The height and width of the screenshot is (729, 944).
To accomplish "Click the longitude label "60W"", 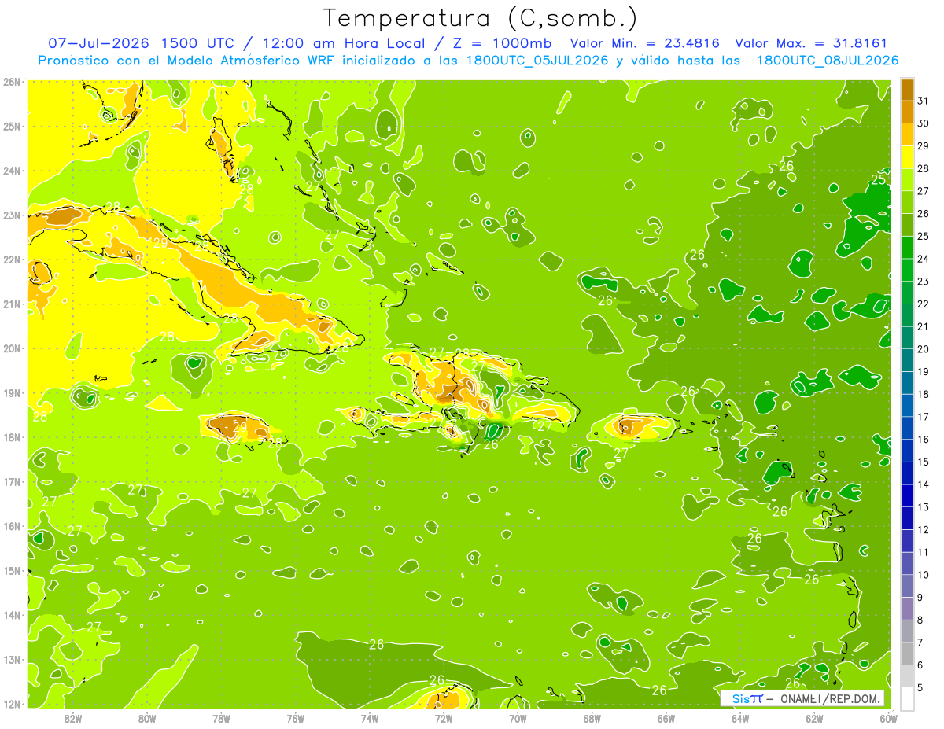I will pyautogui.click(x=889, y=717).
